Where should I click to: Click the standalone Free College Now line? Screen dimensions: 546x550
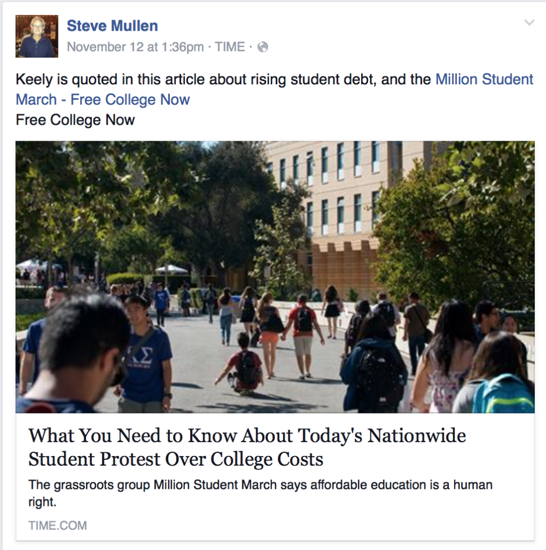coord(75,120)
